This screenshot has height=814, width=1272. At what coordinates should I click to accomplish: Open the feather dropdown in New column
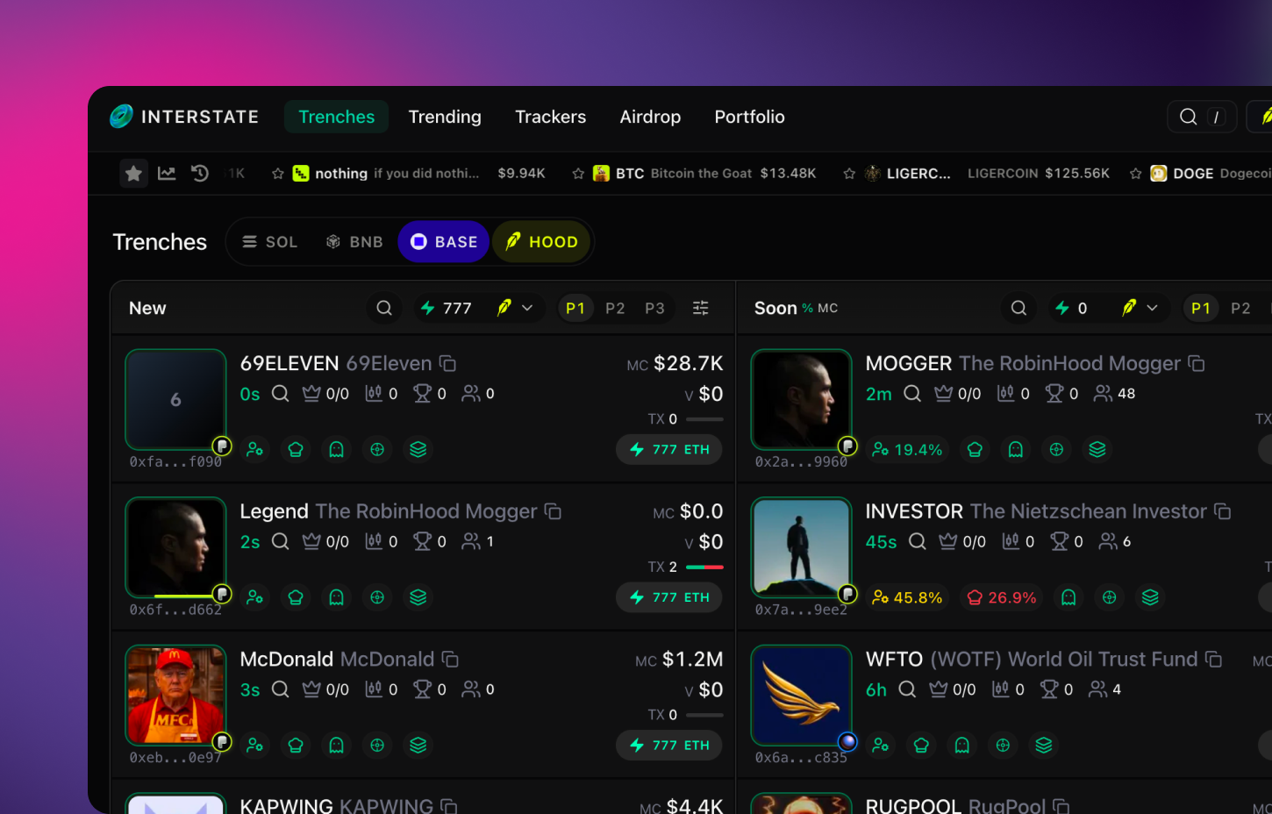(x=516, y=308)
